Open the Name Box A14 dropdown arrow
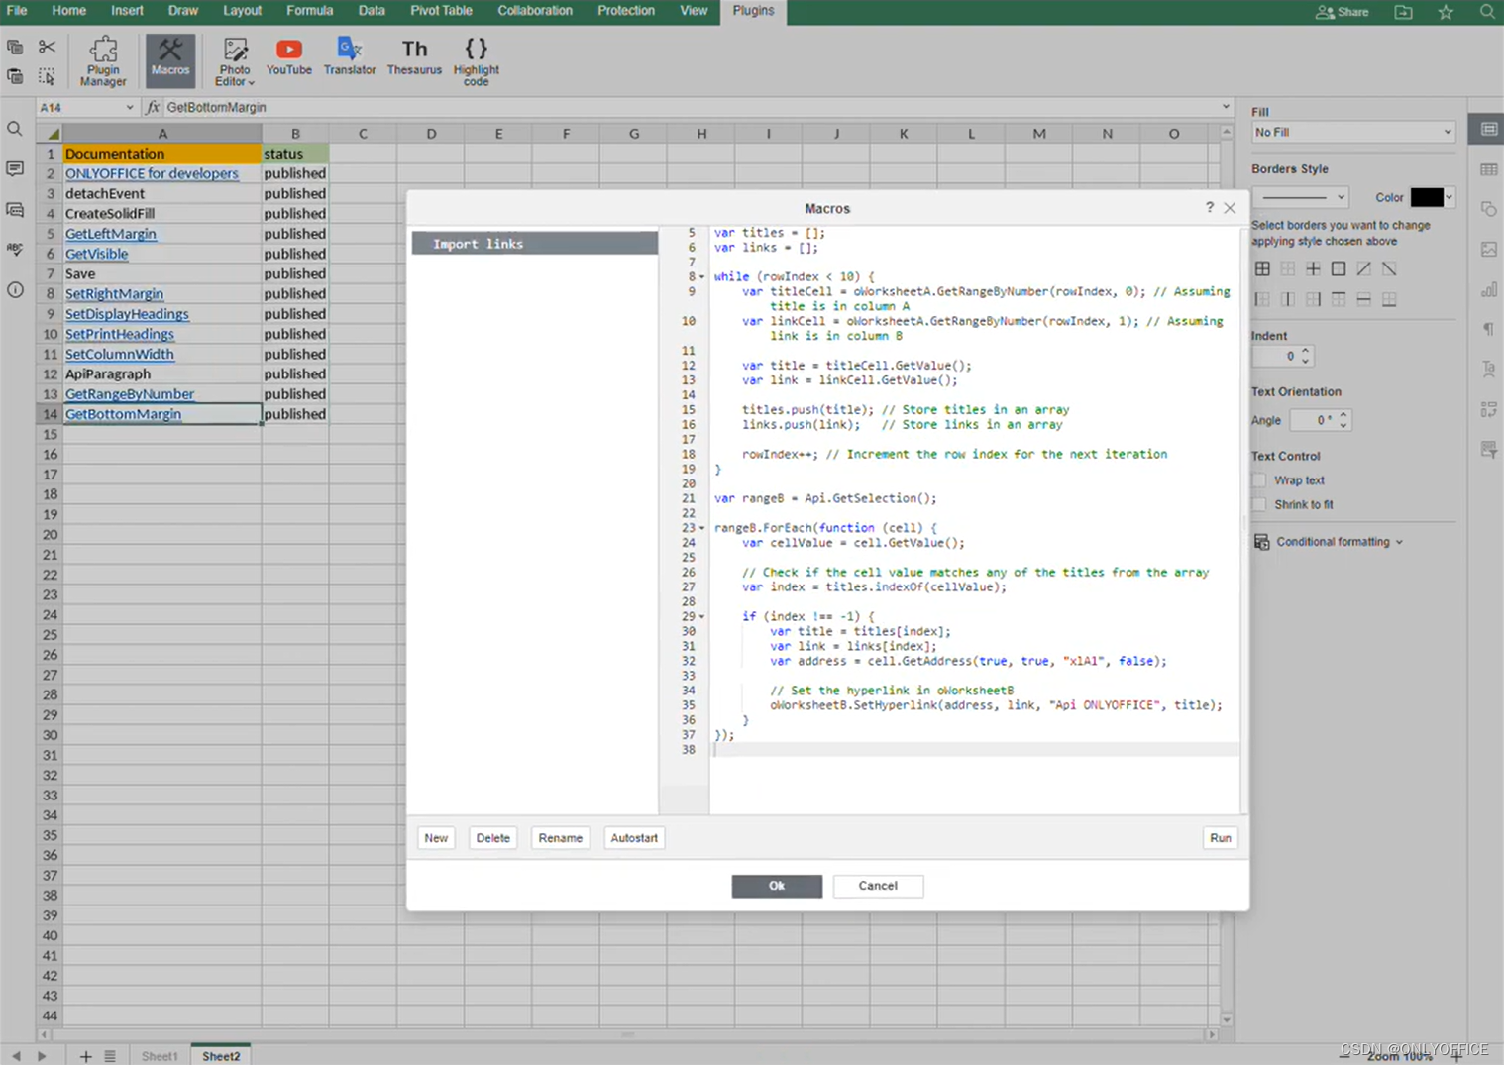This screenshot has height=1065, width=1504. click(129, 107)
